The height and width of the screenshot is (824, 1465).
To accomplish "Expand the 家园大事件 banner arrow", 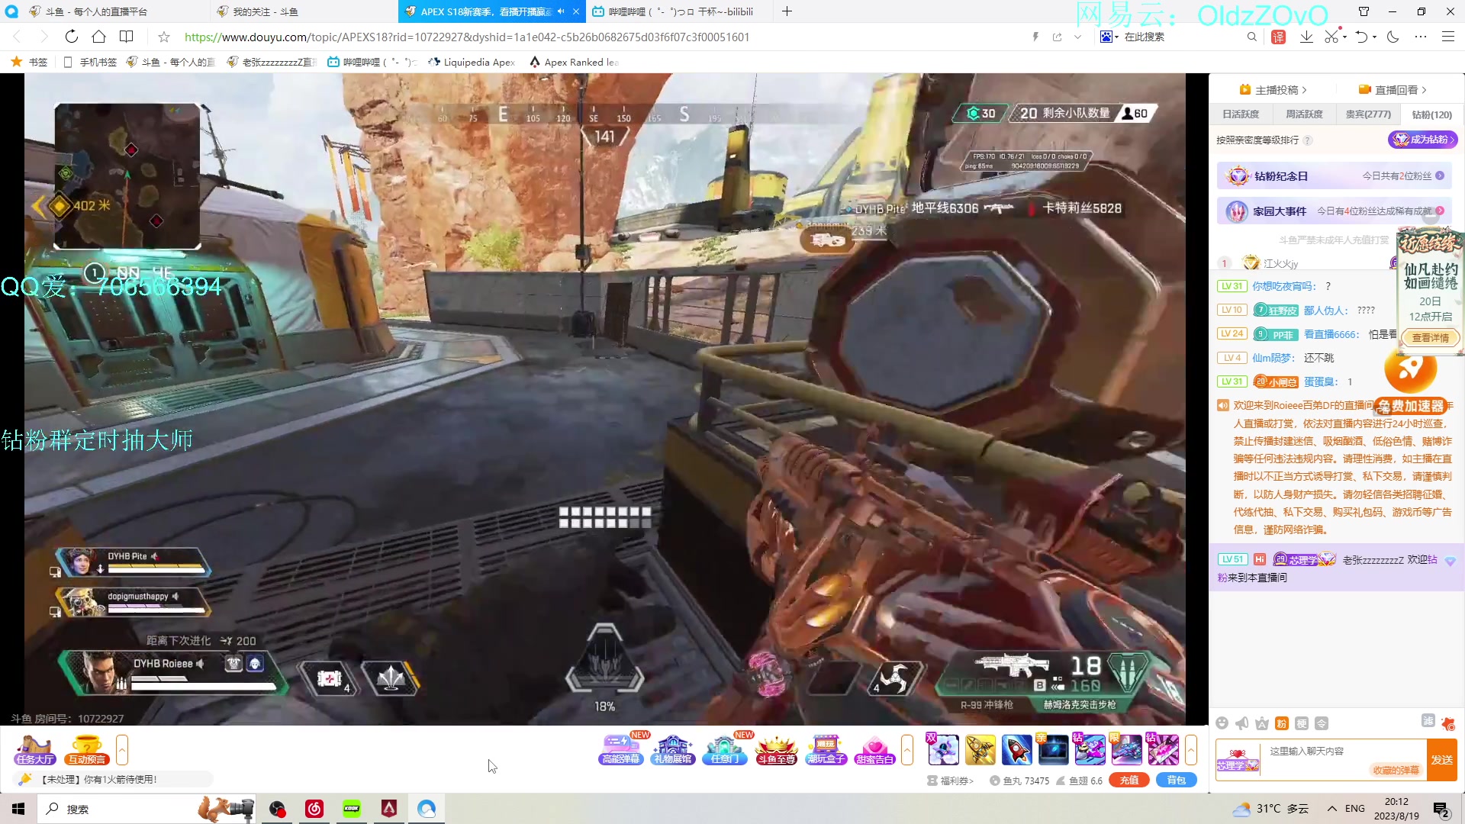I will pos(1440,211).
